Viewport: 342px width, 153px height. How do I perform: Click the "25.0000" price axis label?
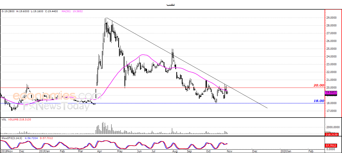tap(332, 49)
